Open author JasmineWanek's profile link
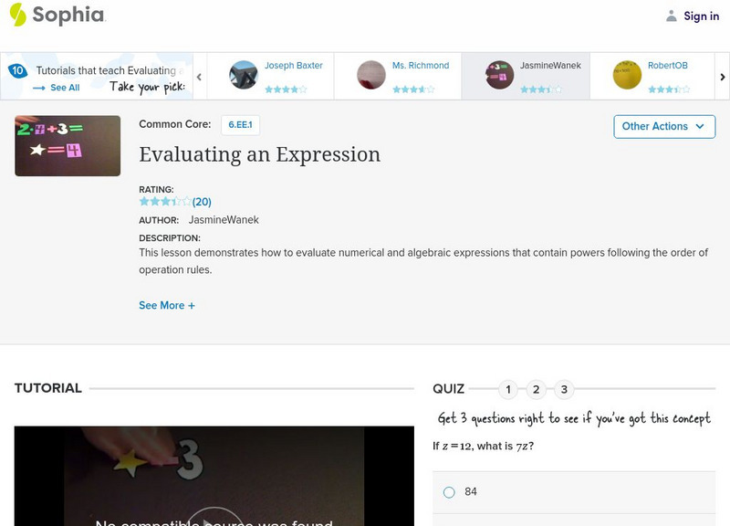The image size is (730, 526). (224, 220)
